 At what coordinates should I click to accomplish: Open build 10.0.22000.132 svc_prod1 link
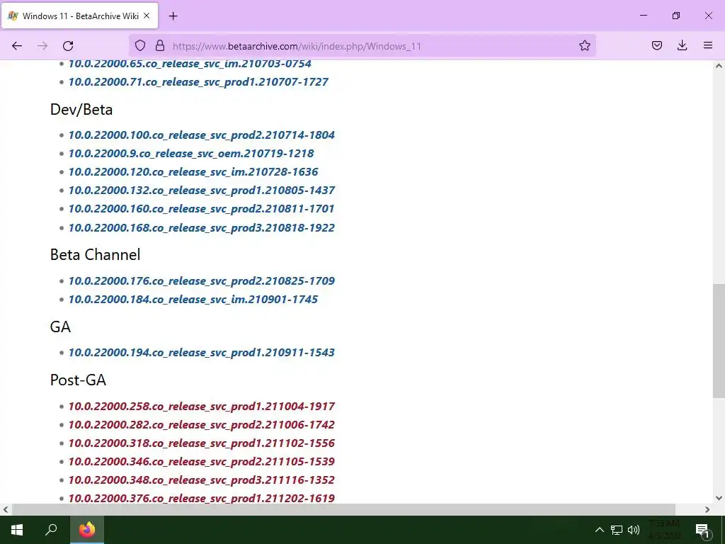coord(202,191)
